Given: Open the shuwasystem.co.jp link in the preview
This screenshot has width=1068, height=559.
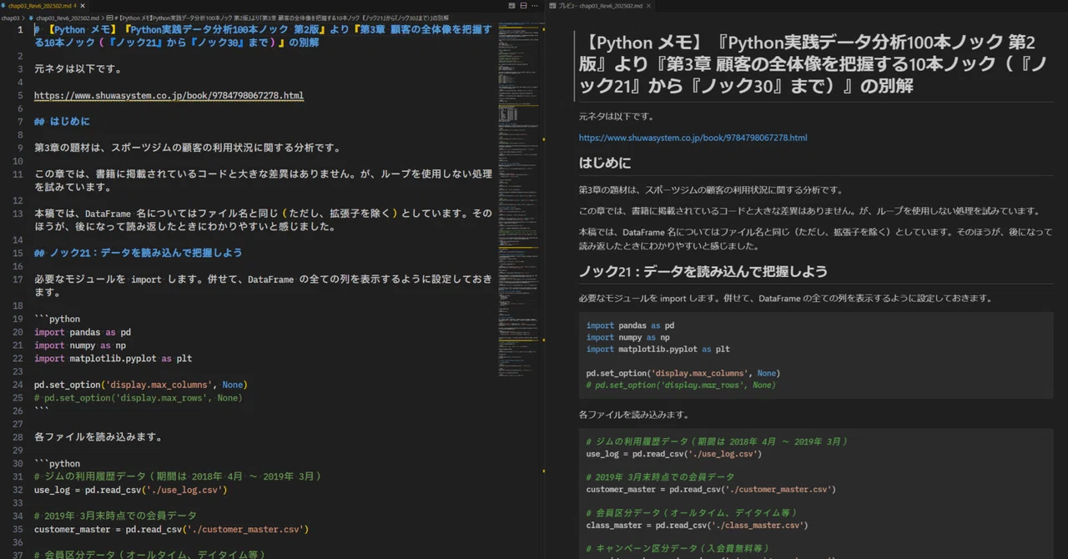Looking at the screenshot, I should coord(693,138).
